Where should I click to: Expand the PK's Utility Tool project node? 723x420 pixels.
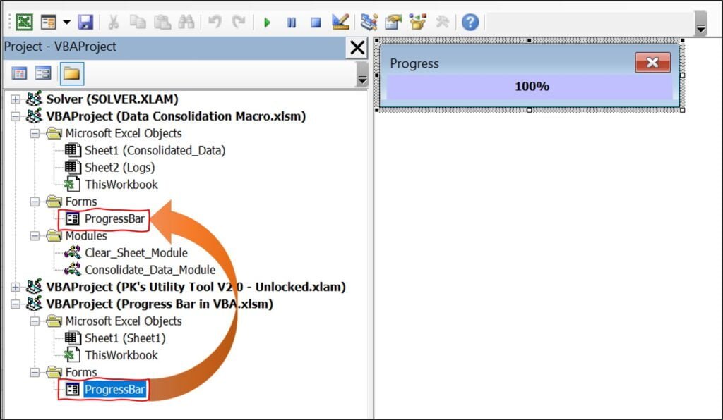[15, 287]
